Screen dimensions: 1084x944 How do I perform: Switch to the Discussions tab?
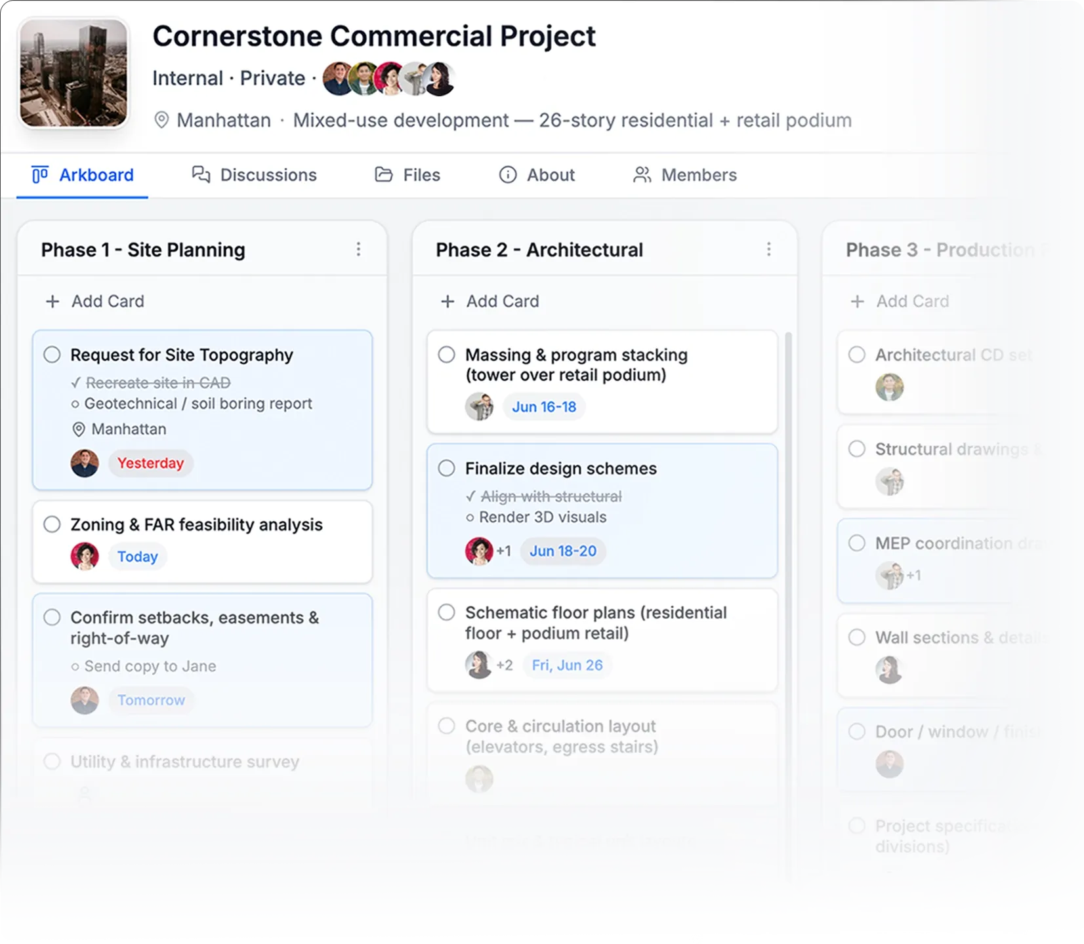(x=254, y=175)
